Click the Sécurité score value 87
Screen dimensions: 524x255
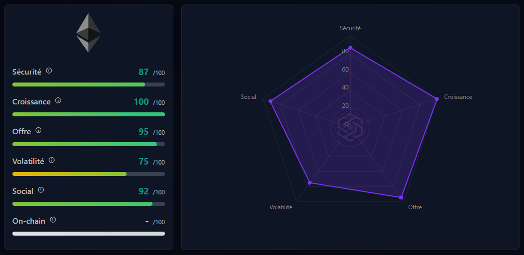tap(144, 72)
